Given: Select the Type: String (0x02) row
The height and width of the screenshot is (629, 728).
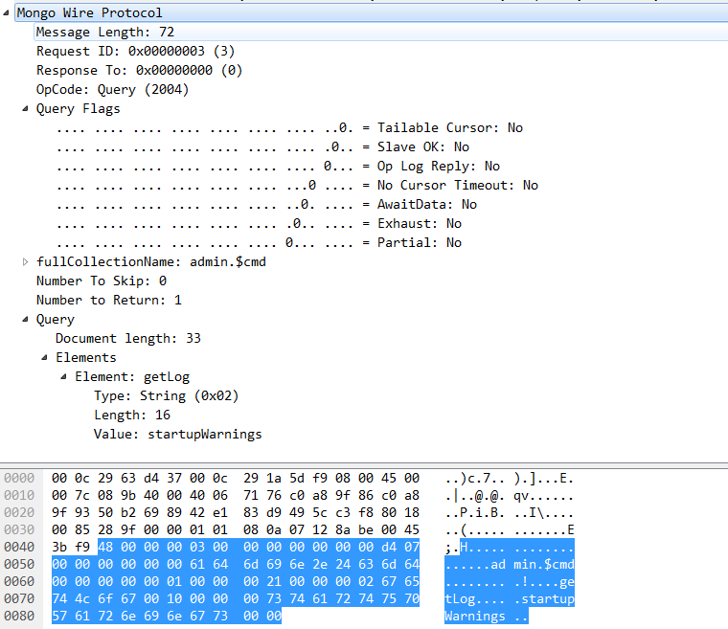Looking at the screenshot, I should [x=167, y=396].
